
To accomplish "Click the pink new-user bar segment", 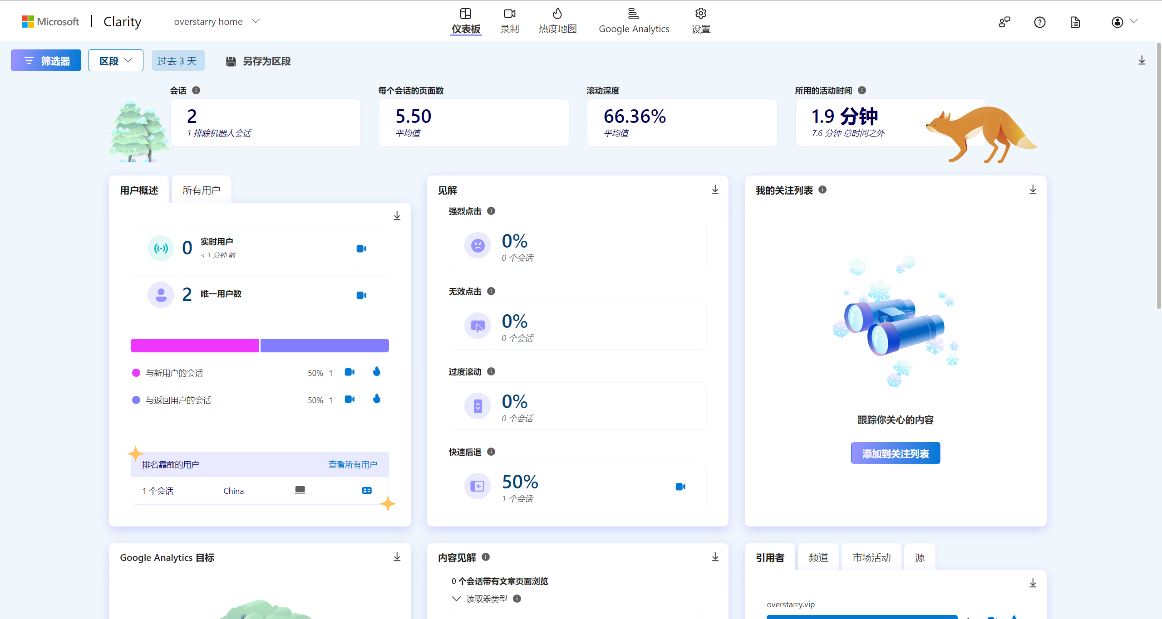I will (195, 346).
